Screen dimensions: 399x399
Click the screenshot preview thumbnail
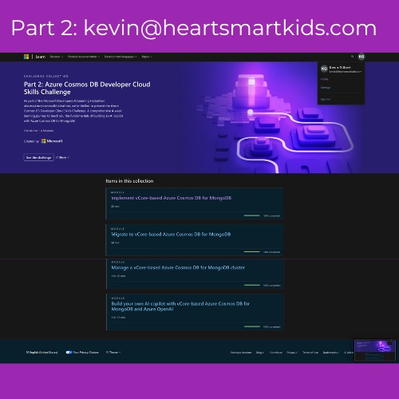(x=375, y=350)
